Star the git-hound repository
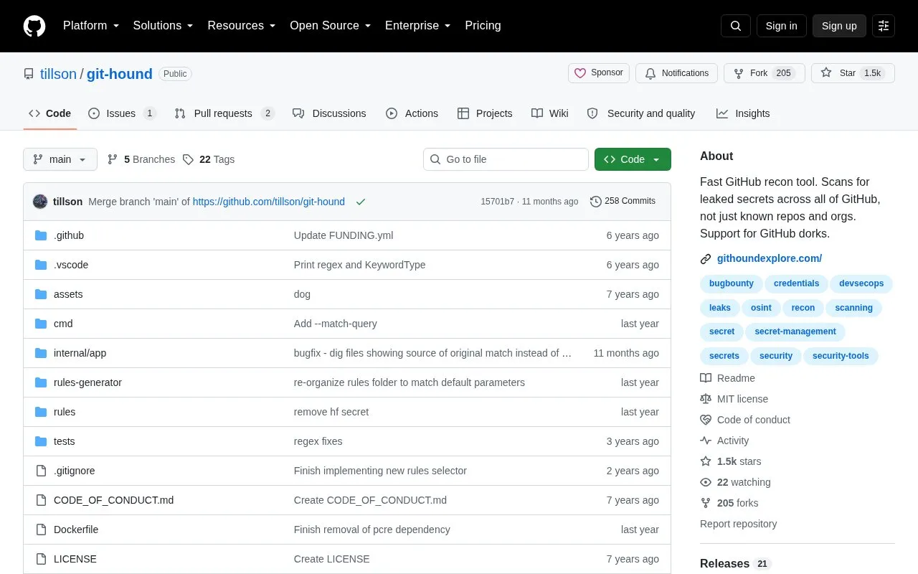918x574 pixels. coord(853,73)
